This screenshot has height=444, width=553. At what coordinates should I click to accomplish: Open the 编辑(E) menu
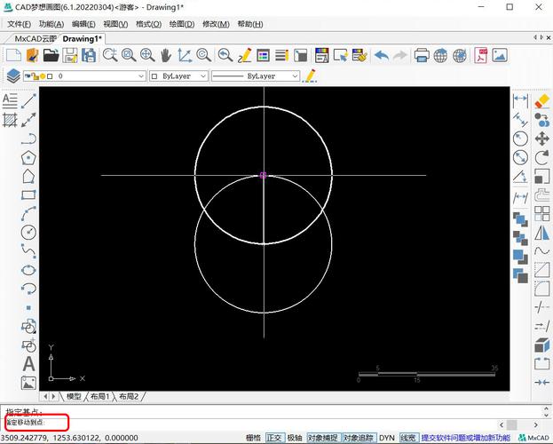pyautogui.click(x=83, y=24)
